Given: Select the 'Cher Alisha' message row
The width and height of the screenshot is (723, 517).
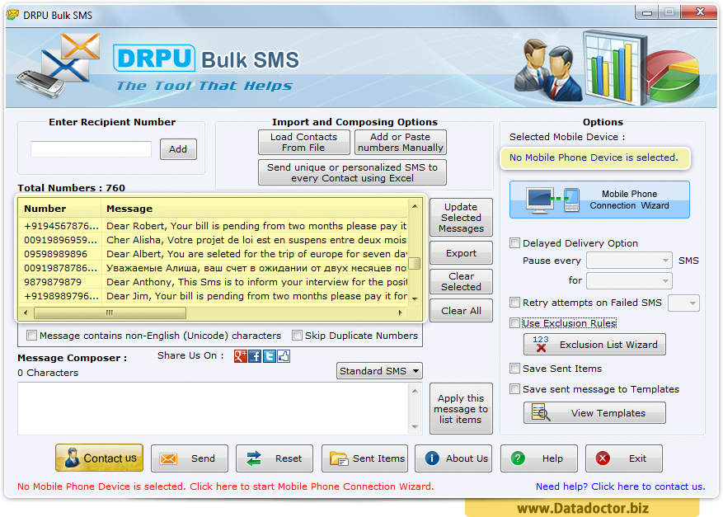Looking at the screenshot, I should coord(214,240).
